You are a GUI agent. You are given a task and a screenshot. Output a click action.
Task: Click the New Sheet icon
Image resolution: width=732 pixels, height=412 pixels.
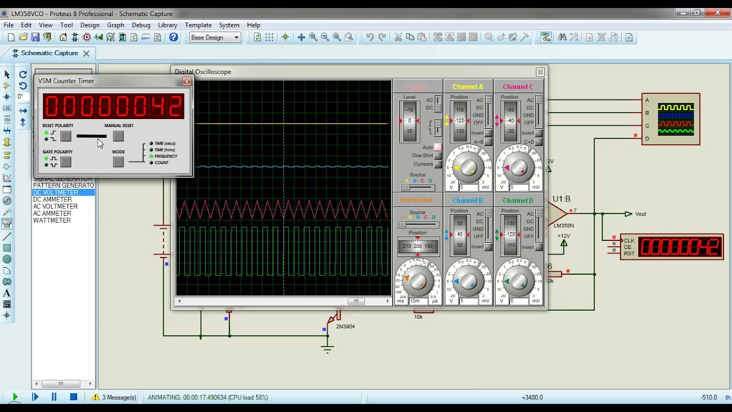click(x=590, y=37)
